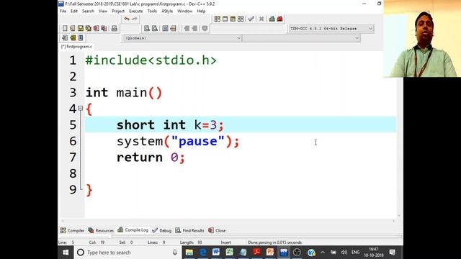Click the vertical scrollbar down arrow
This screenshot has width=461, height=259.
pos(399,216)
